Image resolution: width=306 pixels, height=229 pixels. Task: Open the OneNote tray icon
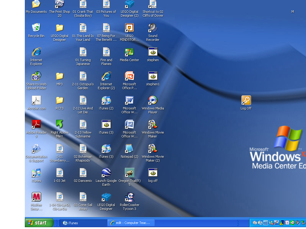[287, 222]
